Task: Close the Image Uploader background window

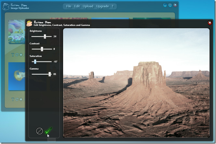Action: tap(175, 5)
